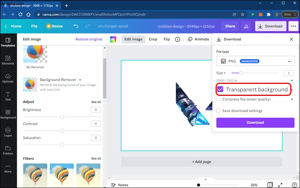See all Adjust options
Image resolution: width=300 pixels, height=188 pixels.
coord(96,102)
